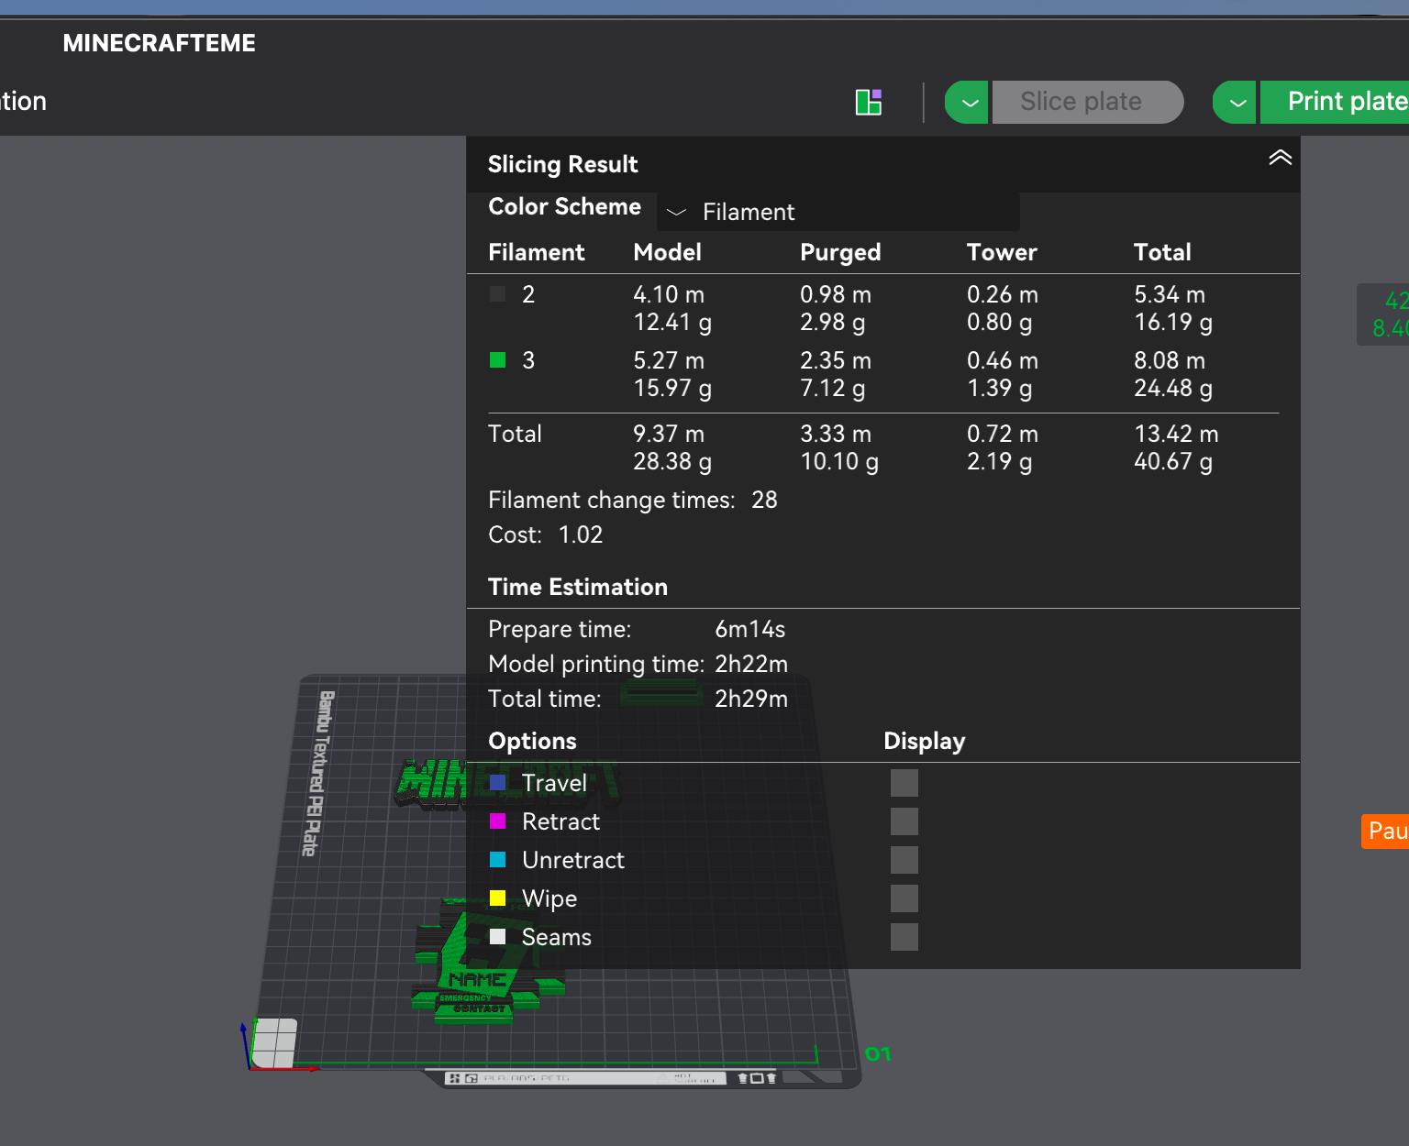Show Seams via its display checkbox
Screen dimensions: 1409x1146
(904, 937)
